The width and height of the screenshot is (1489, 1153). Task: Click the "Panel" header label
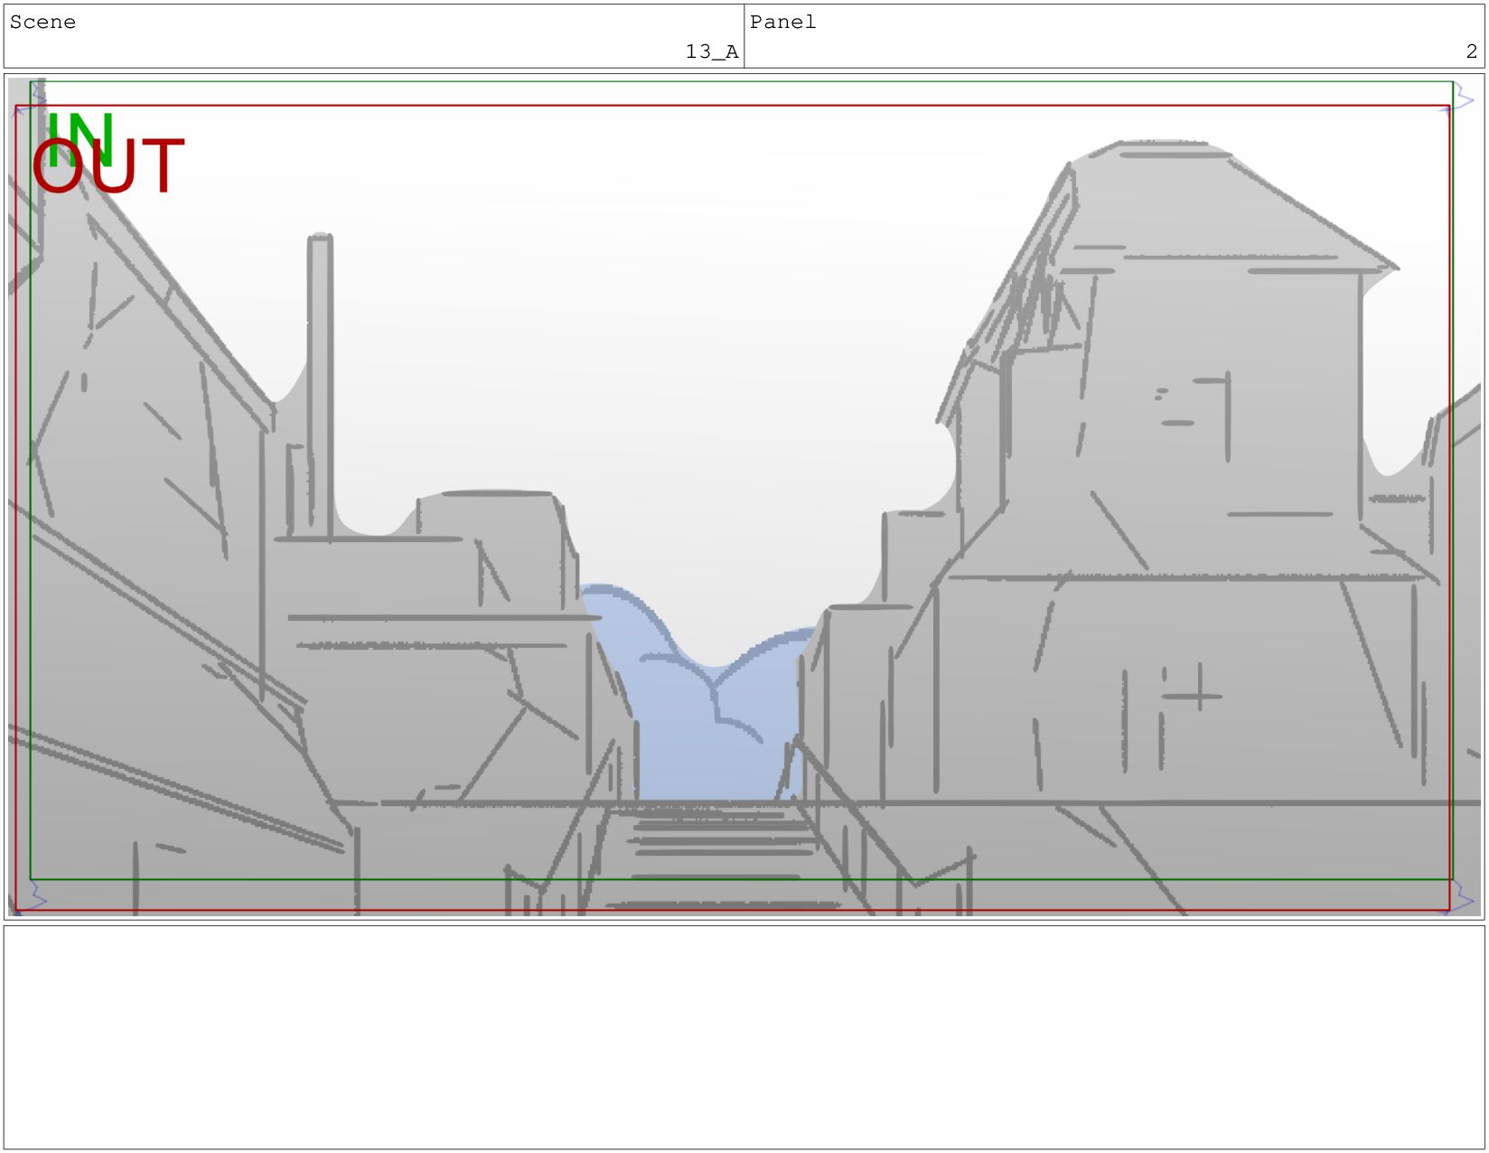782,23
